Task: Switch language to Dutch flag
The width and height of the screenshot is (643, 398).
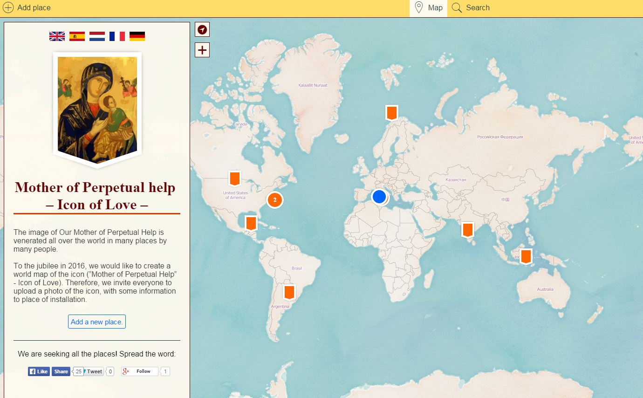Action: (97, 36)
